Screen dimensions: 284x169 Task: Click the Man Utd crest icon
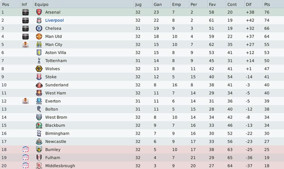click(39, 37)
